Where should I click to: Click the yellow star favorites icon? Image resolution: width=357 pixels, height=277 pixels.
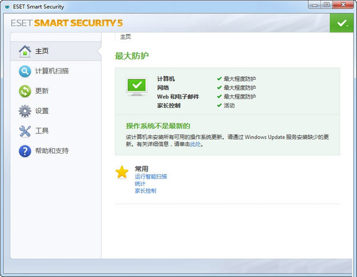pyautogui.click(x=122, y=172)
